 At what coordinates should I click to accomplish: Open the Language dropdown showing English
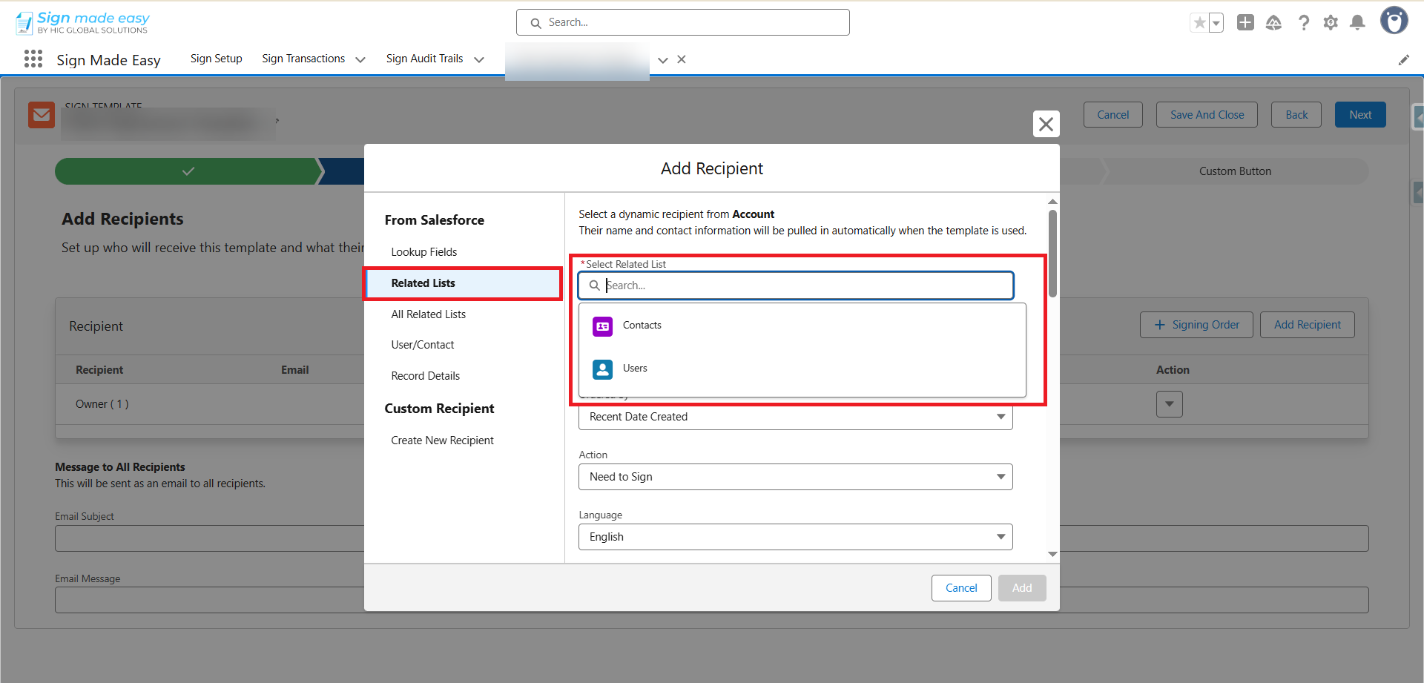[x=795, y=537]
